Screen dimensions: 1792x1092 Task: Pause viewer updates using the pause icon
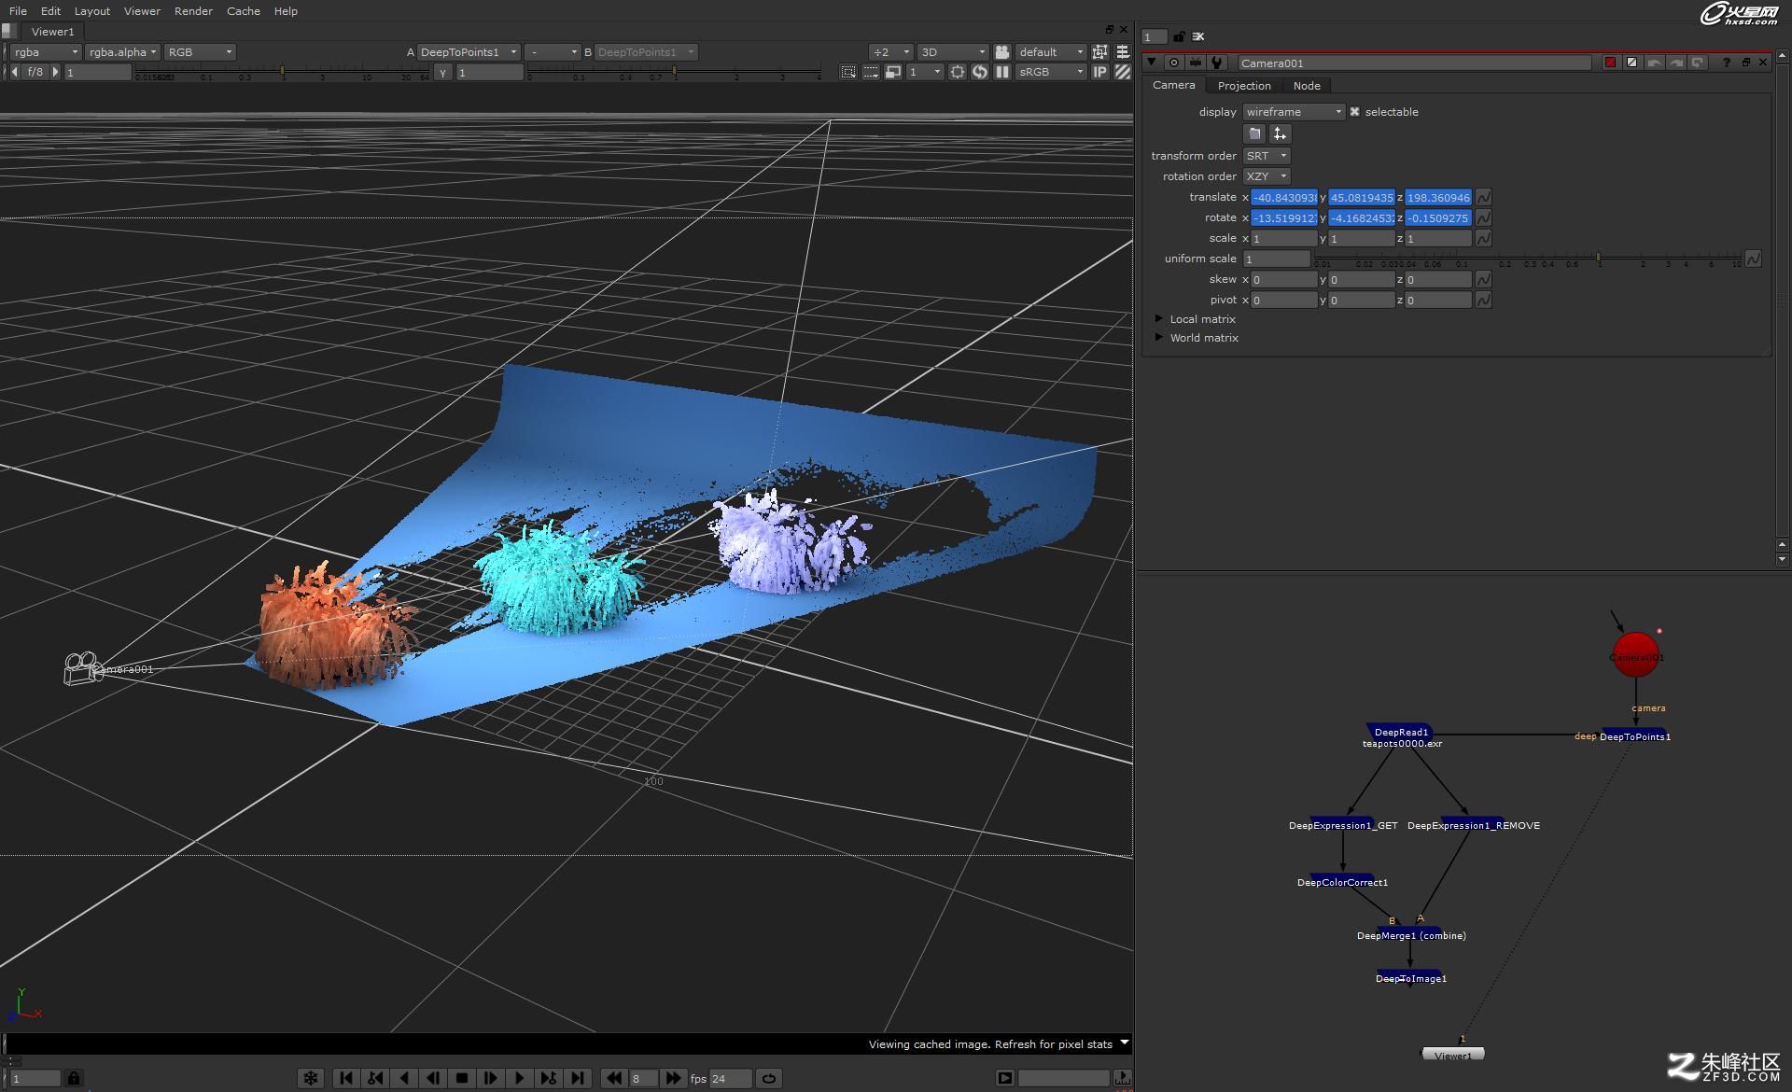coord(1001,71)
